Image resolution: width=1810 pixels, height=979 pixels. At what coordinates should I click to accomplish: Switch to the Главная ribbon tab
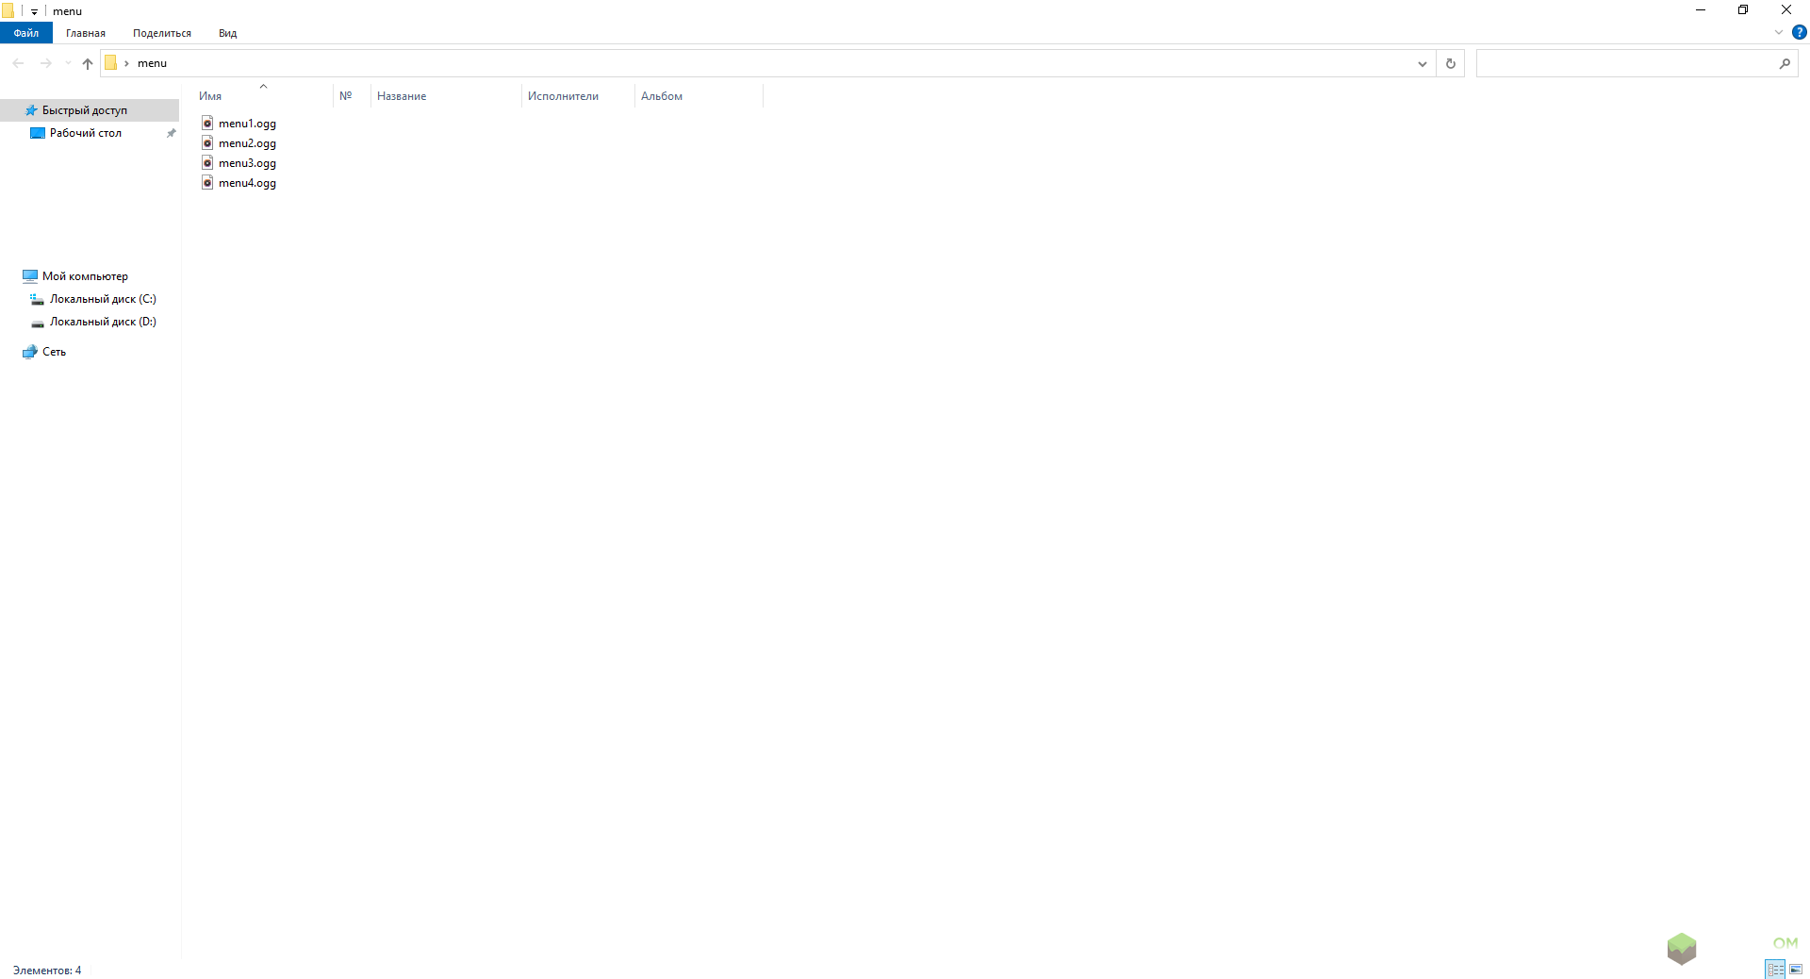[86, 33]
